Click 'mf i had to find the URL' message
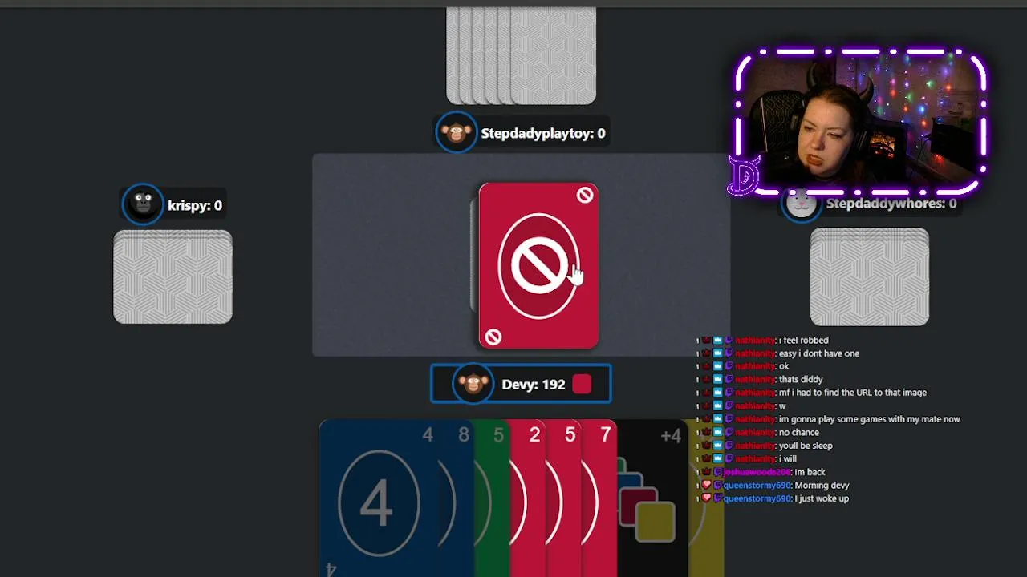Viewport: 1027px width, 577px height. coord(853,393)
